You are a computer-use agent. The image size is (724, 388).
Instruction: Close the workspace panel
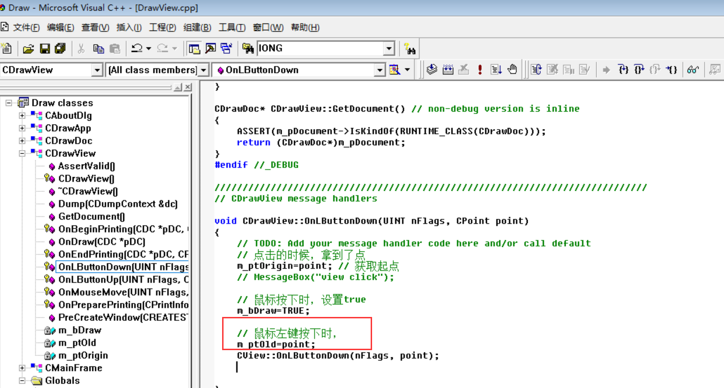[188, 87]
